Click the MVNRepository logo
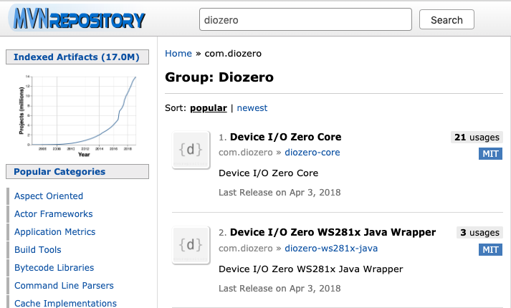Image resolution: width=511 pixels, height=308 pixels. coord(77,18)
